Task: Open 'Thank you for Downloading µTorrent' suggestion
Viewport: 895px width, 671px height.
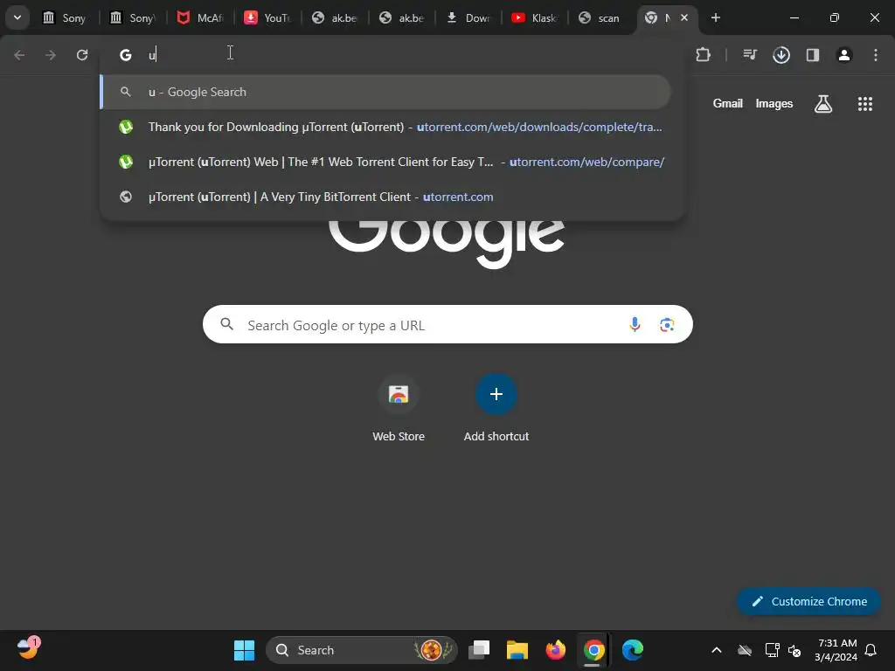Action: pyautogui.click(x=392, y=127)
